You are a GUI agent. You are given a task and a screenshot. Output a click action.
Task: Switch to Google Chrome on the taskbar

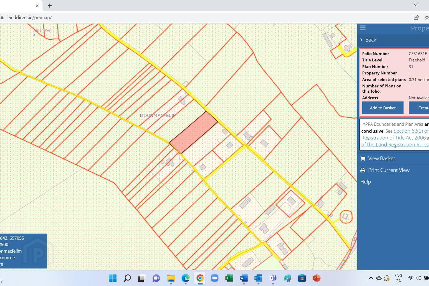(x=200, y=278)
